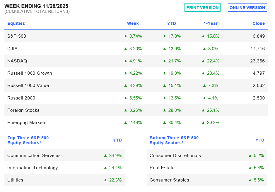Select the Russell 1000 Growth label
Screen dimensions: 275x192
[30, 73]
